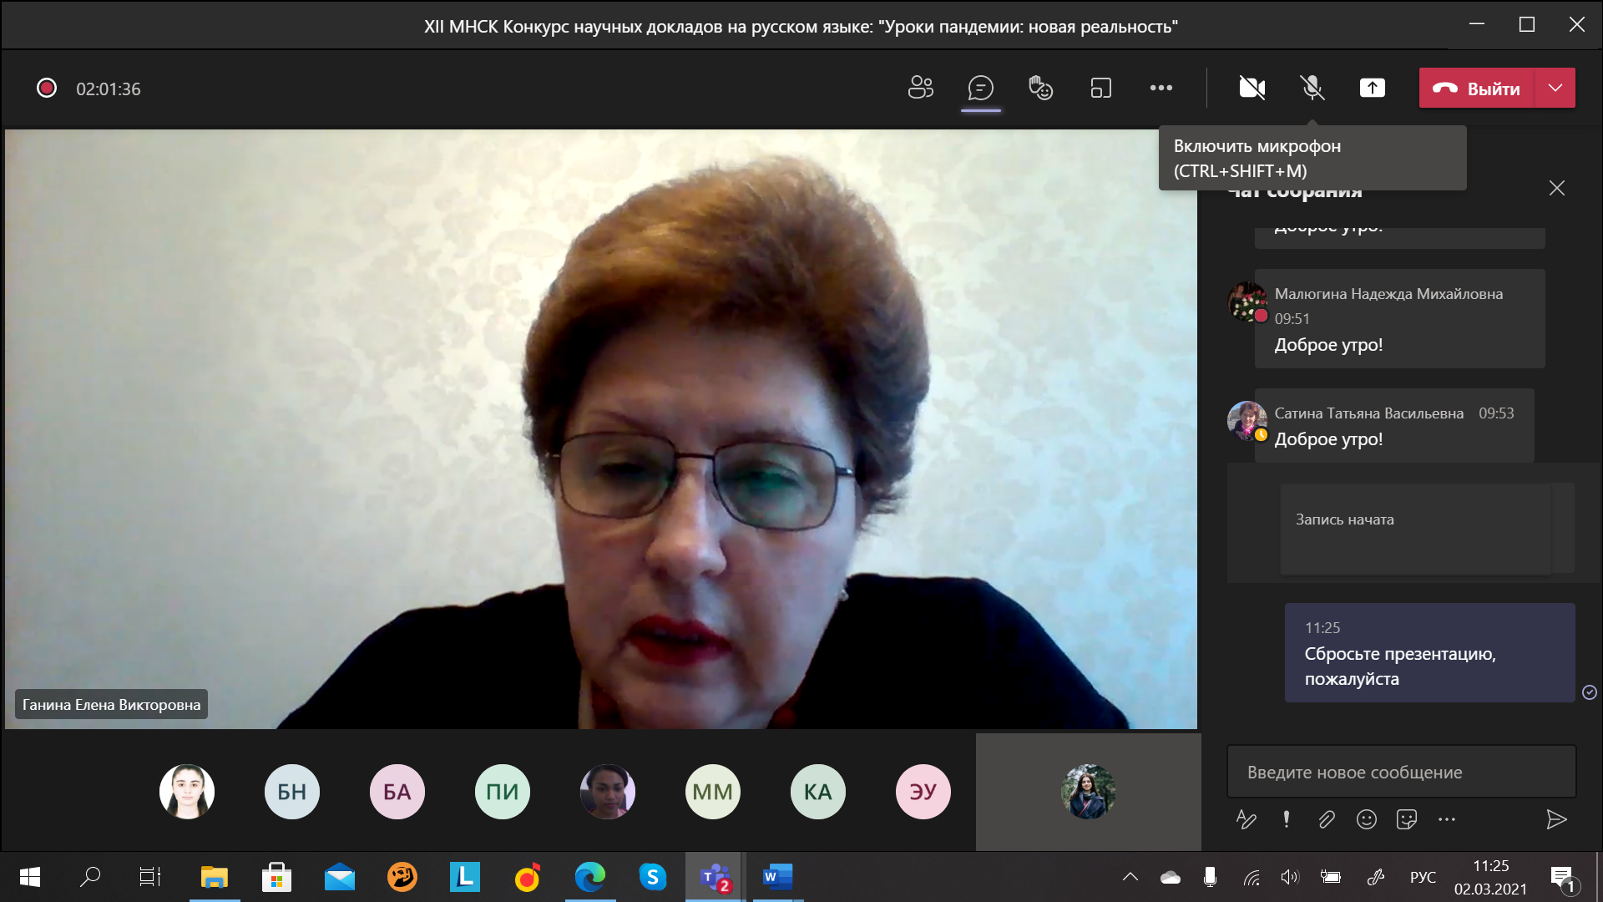The height and width of the screenshot is (902, 1603).
Task: Click the name label Ганина Елена Викторовна
Action: (x=111, y=704)
